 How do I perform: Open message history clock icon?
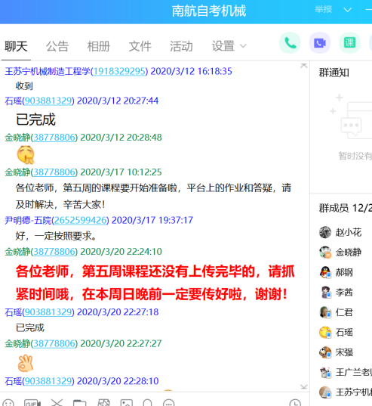(295, 403)
